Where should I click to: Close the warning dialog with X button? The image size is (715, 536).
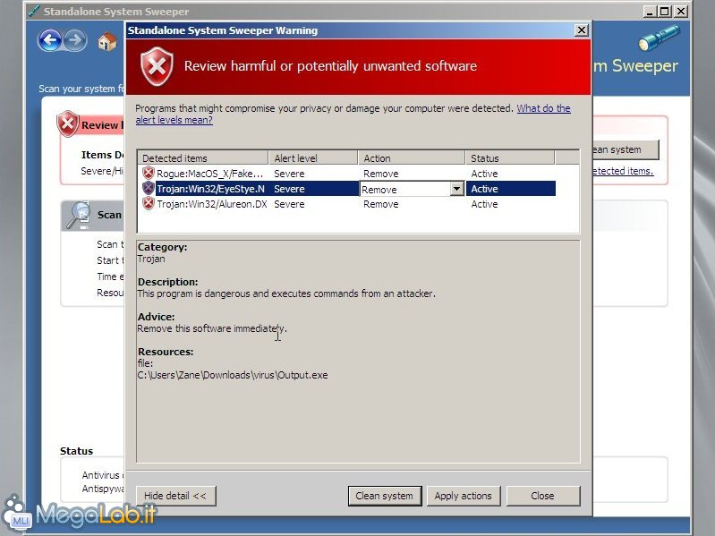click(582, 30)
